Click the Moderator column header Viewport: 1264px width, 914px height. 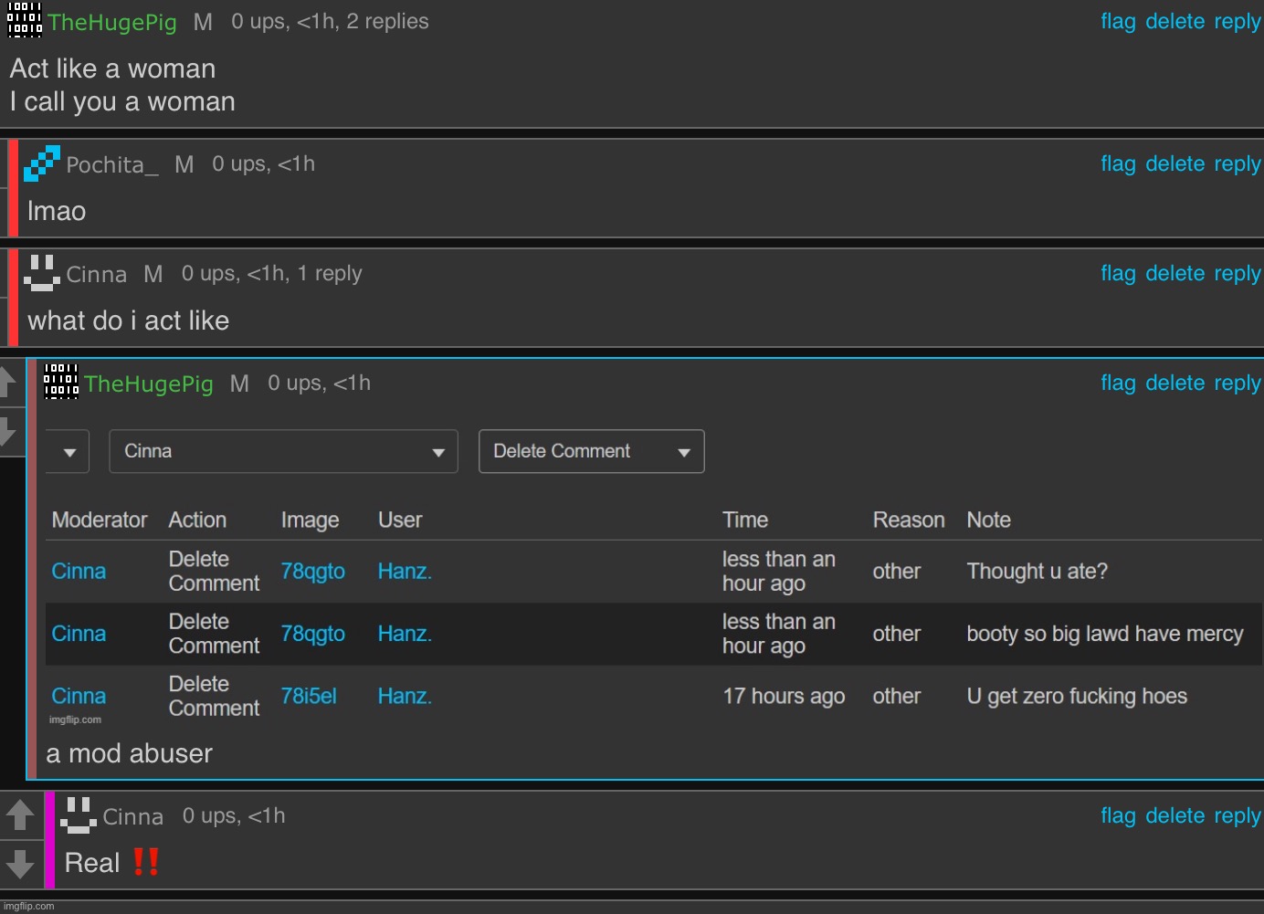coord(100,520)
